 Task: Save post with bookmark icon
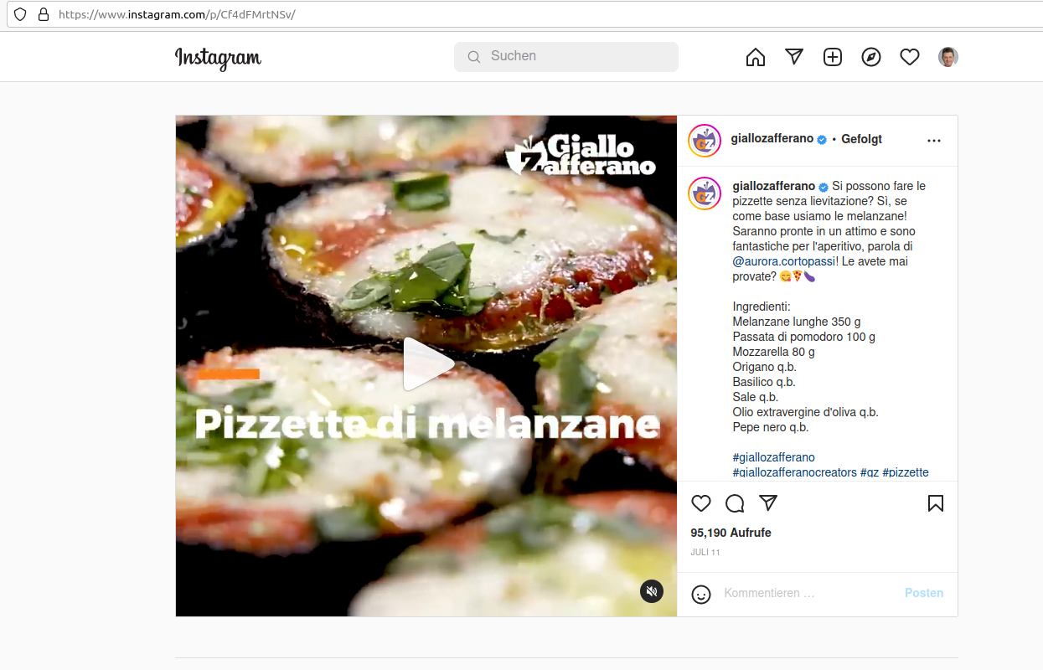pyautogui.click(x=936, y=503)
